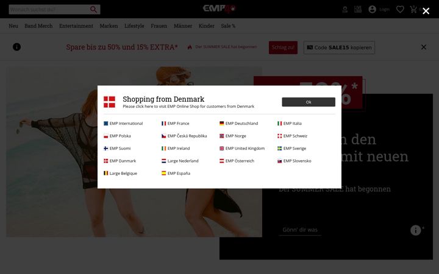439x274 pixels.
Task: Pick EMP Italia shop link
Action: tap(290, 123)
